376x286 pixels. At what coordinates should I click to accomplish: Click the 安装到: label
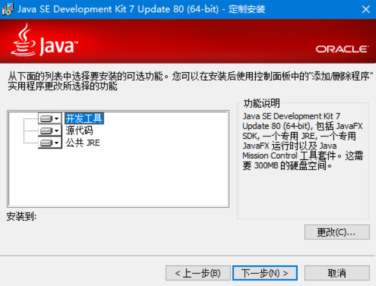click(x=22, y=216)
